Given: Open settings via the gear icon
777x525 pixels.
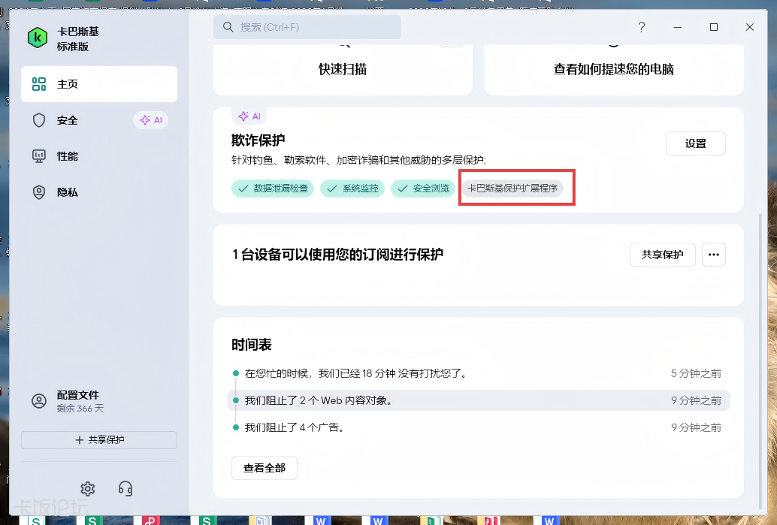Looking at the screenshot, I should (x=88, y=489).
